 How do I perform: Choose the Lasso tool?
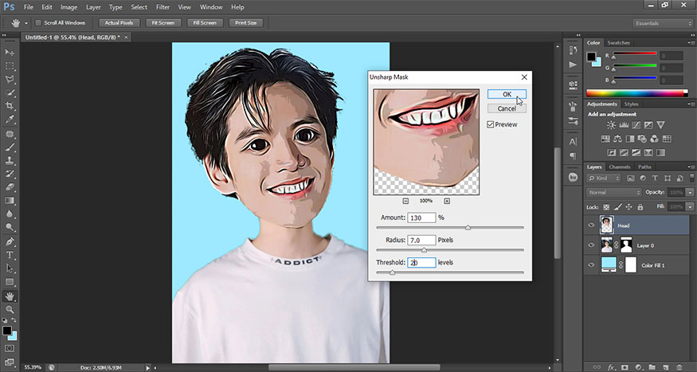10,79
